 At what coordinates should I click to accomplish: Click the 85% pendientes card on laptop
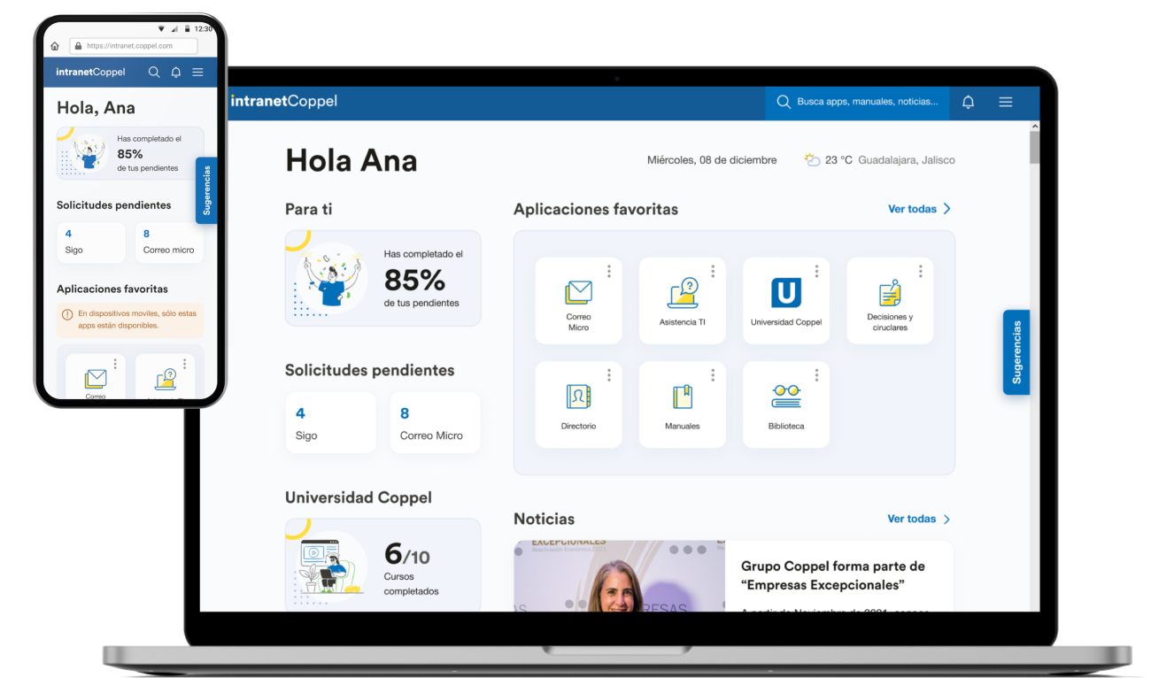(382, 278)
